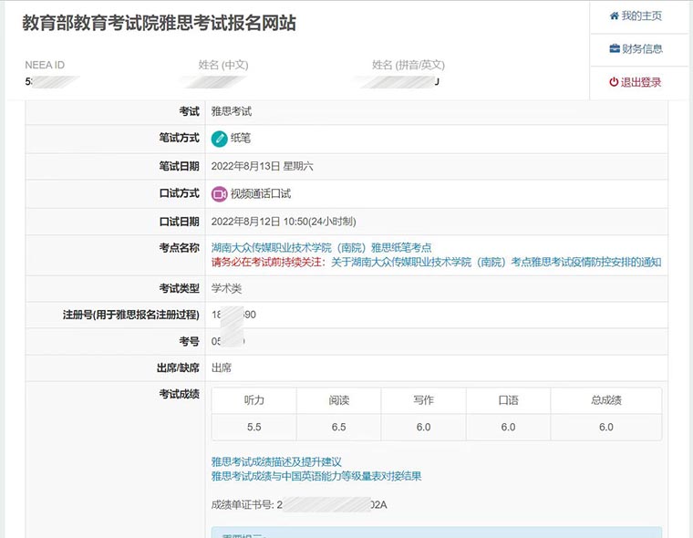The width and height of the screenshot is (693, 538).
Task: Click the 考号 row label
Action: (189, 342)
